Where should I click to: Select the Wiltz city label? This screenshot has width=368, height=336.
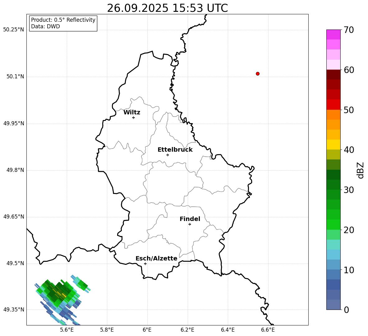coord(132,113)
